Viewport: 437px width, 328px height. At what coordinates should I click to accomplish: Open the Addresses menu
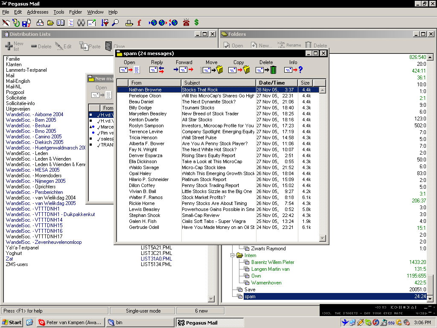(x=38, y=12)
